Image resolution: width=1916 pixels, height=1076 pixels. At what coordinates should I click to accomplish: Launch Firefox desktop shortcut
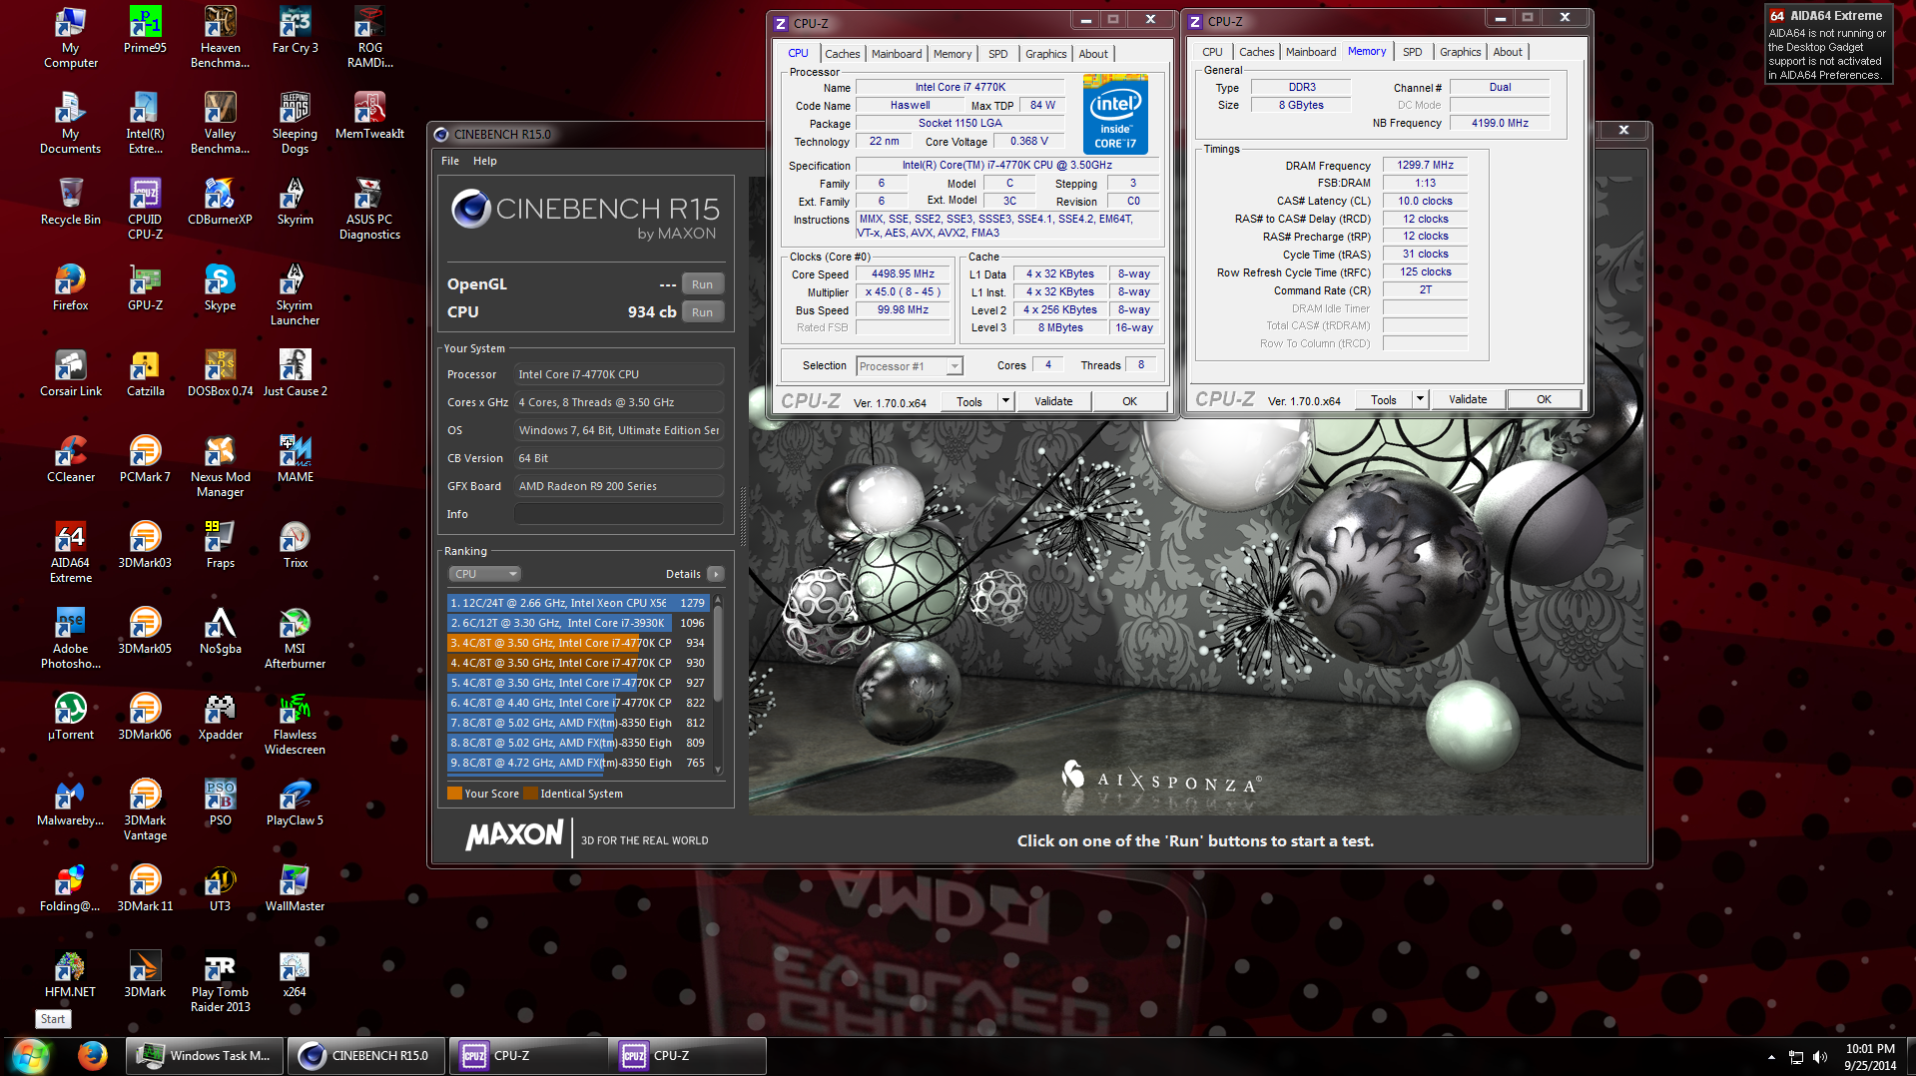70,287
